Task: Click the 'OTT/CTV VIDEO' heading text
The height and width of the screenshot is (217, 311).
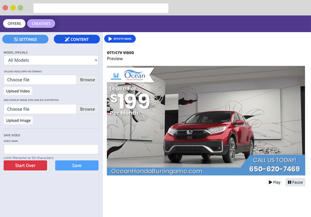Action: tap(120, 53)
